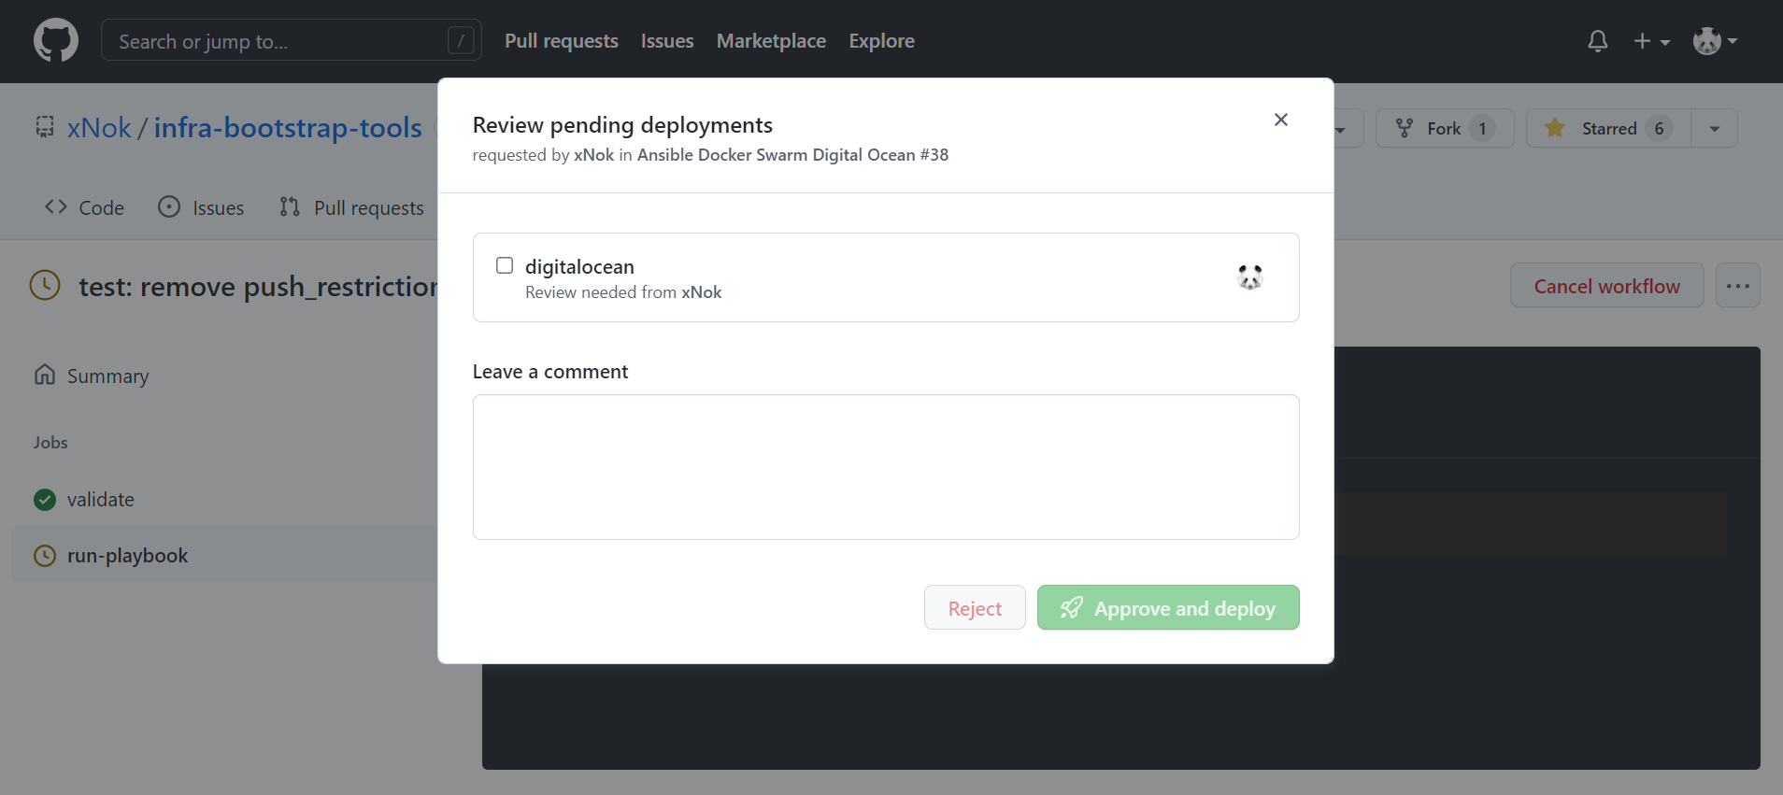The height and width of the screenshot is (795, 1783).
Task: Open the notifications bell
Action: point(1598,41)
